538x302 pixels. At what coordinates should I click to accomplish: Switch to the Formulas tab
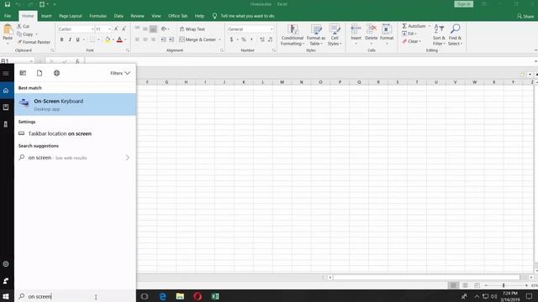click(x=98, y=16)
